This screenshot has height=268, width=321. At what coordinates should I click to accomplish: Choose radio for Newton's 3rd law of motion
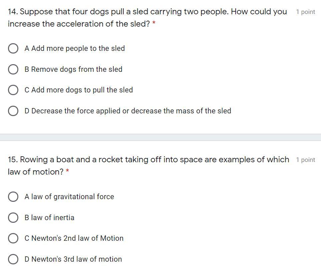tap(13, 259)
